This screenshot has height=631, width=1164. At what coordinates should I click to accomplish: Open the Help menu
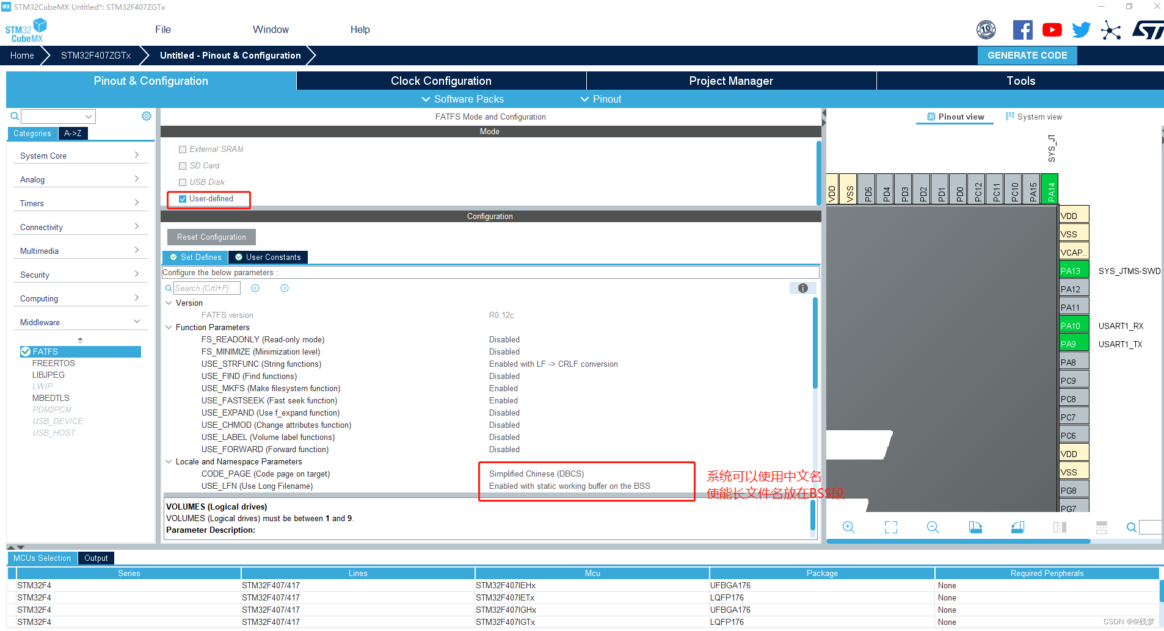click(360, 29)
